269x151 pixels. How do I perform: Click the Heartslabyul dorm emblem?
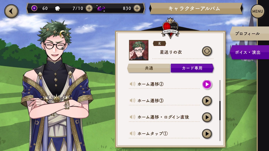[x=170, y=28]
